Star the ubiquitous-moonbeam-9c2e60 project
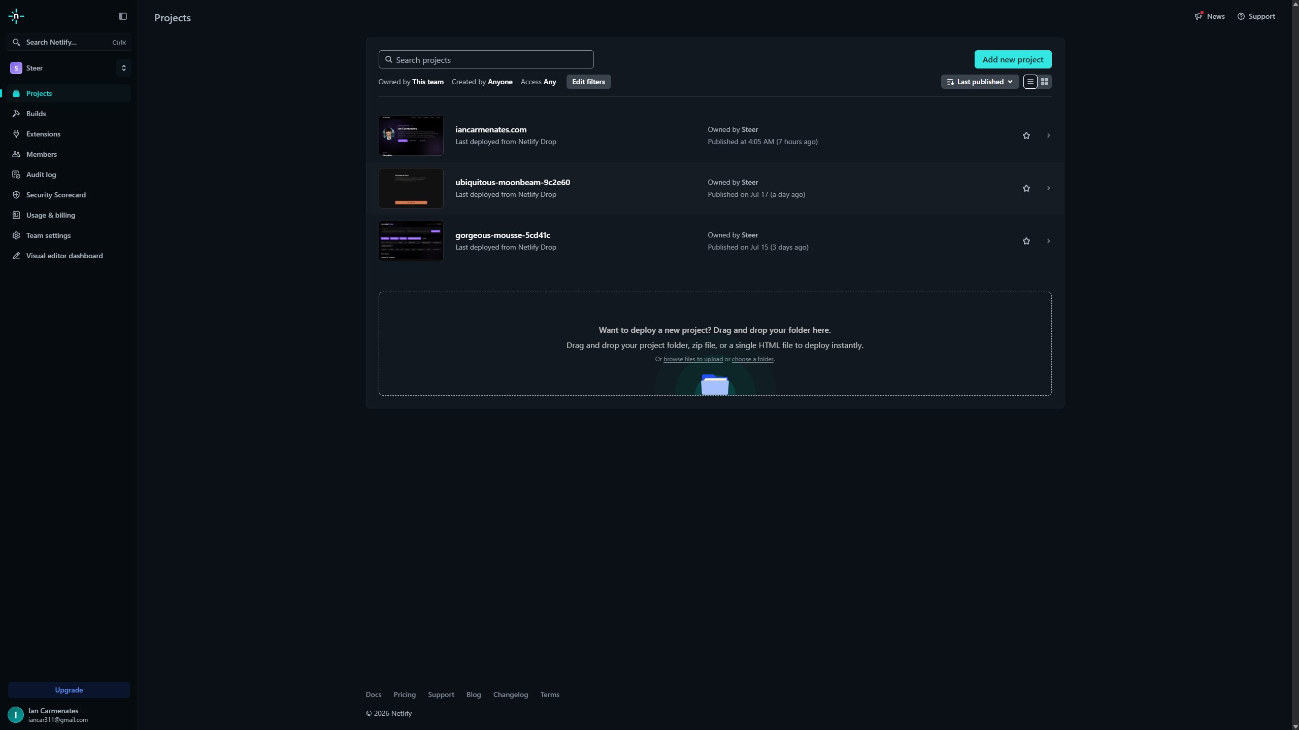The image size is (1299, 730). click(x=1026, y=188)
